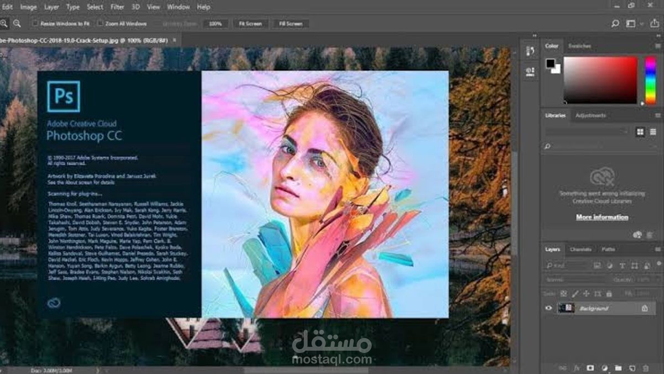Toggle shape layer filter

coord(634,266)
